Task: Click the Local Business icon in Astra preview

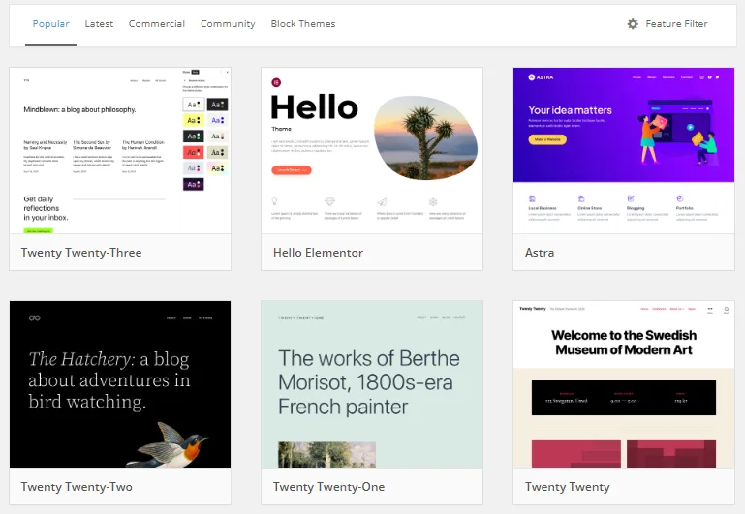Action: point(532,198)
